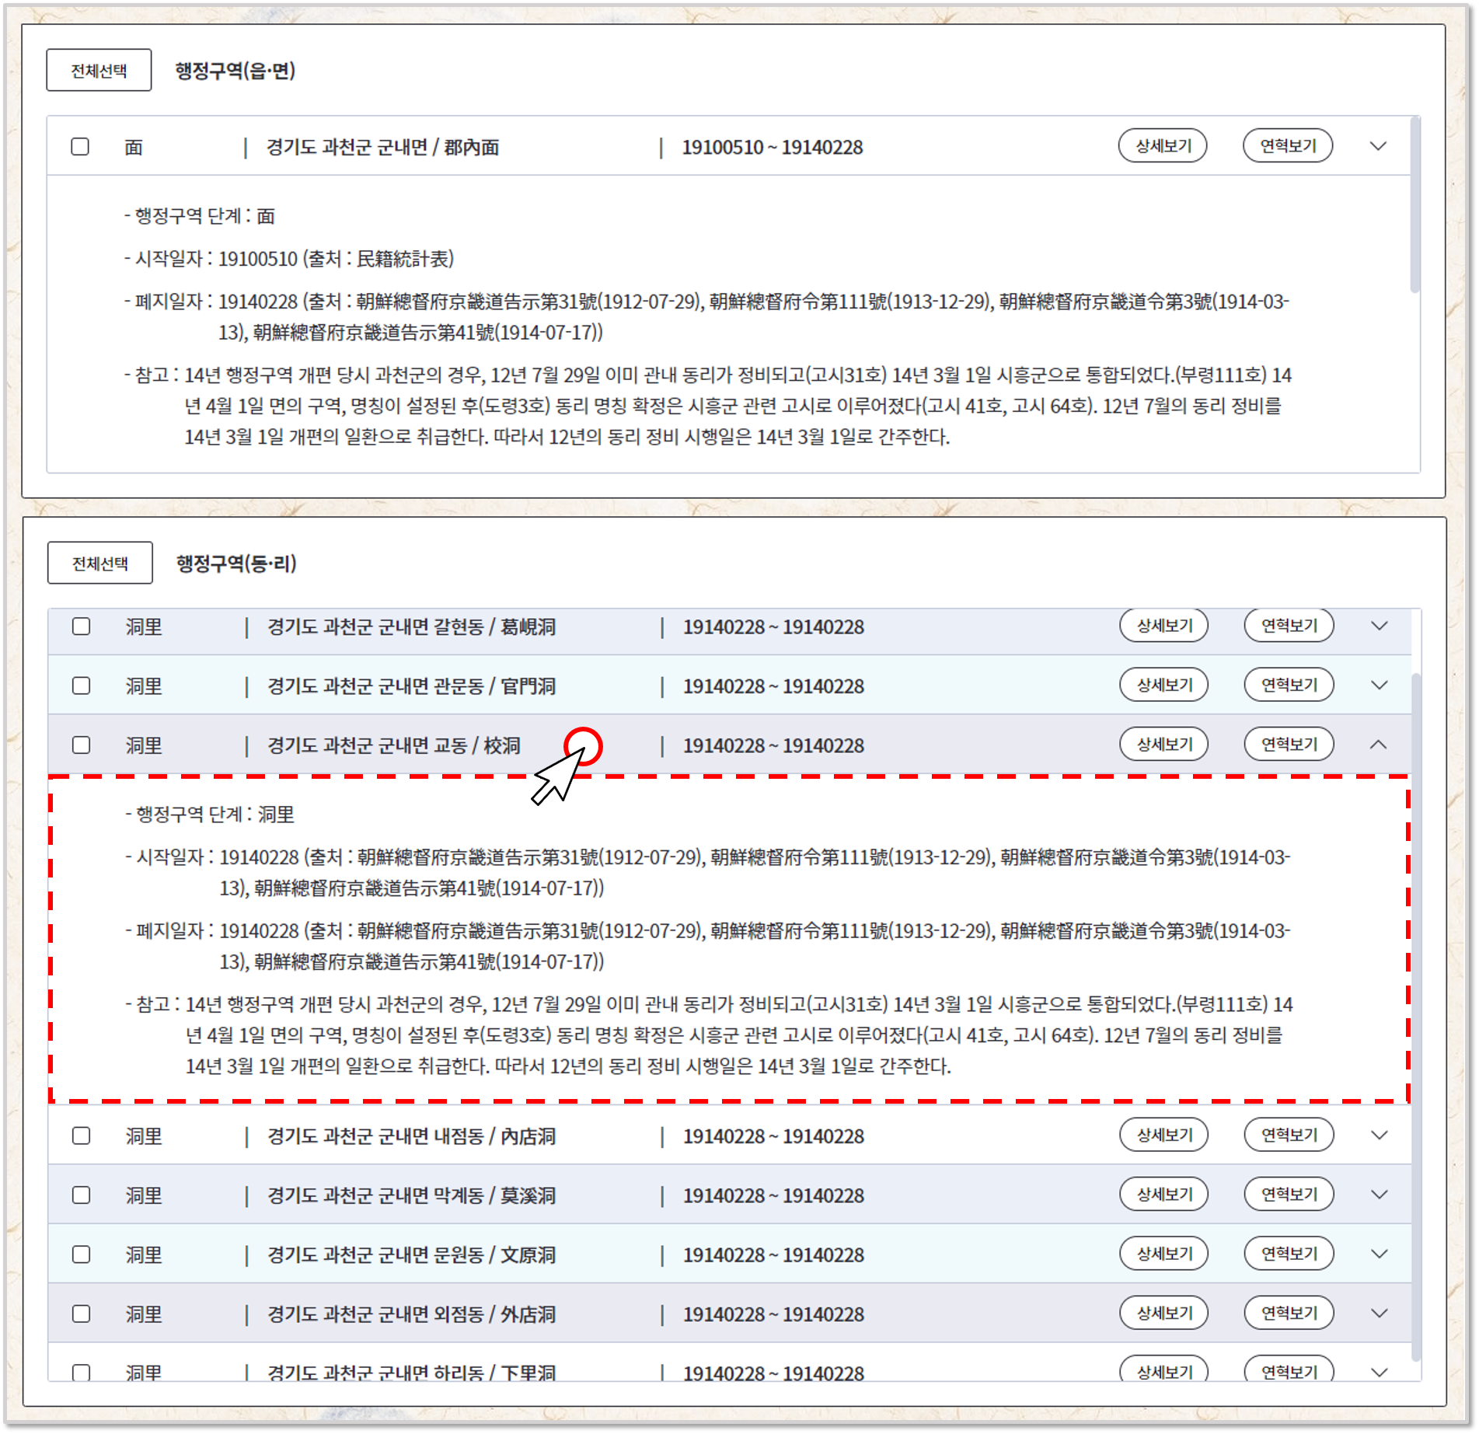Click 전체선택 button in 동·리 section
This screenshot has width=1479, height=1434.
coord(99,563)
